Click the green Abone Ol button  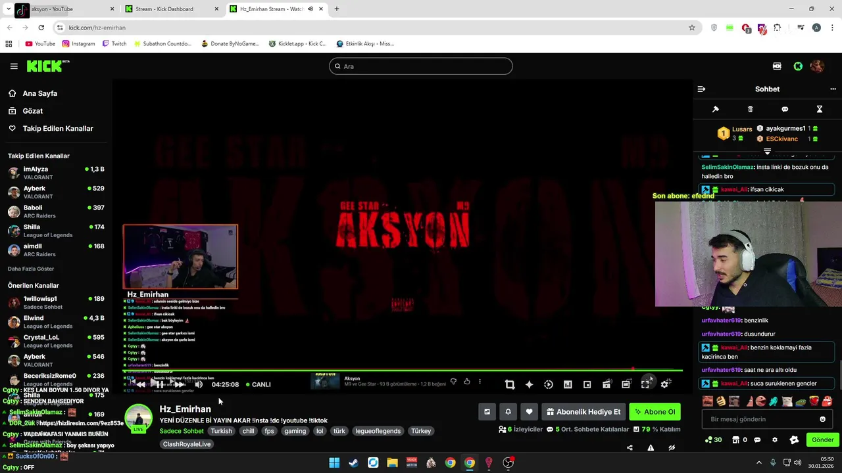pyautogui.click(x=655, y=412)
